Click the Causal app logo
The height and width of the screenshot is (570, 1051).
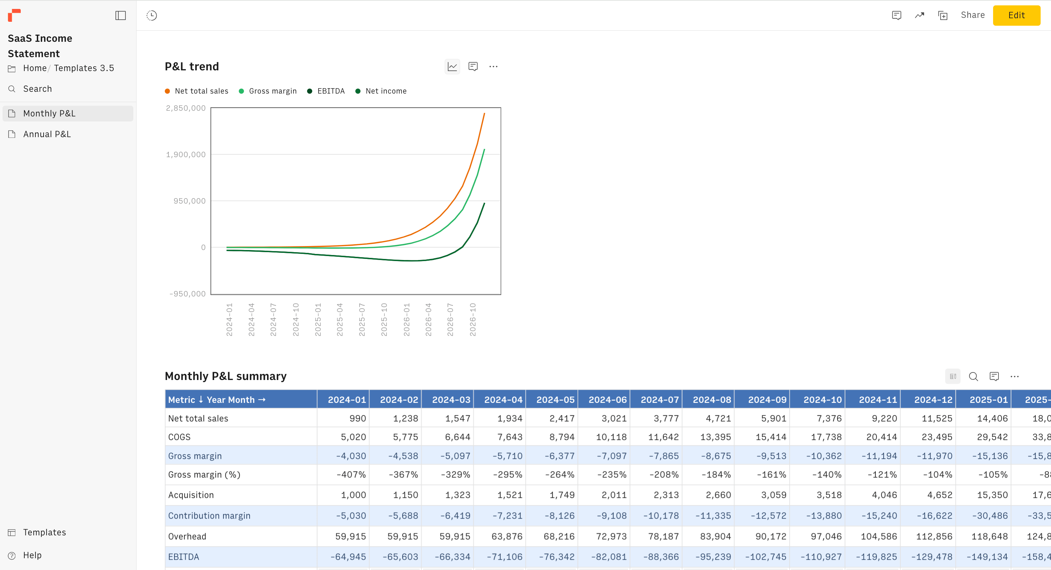coord(14,15)
